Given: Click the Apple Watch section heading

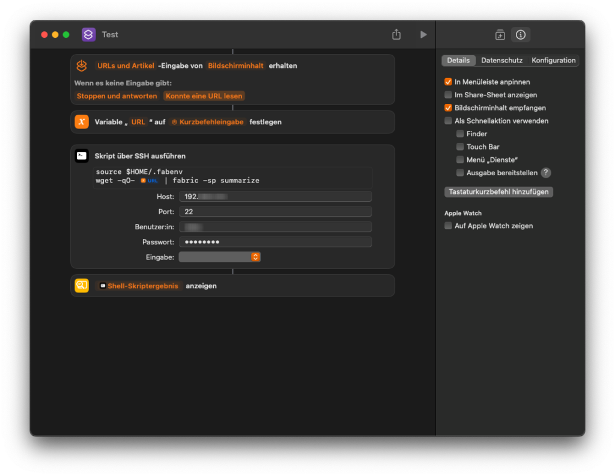Looking at the screenshot, I should point(463,213).
